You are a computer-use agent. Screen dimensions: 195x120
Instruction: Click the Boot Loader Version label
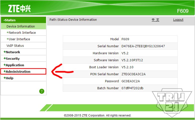[x=104, y=67]
